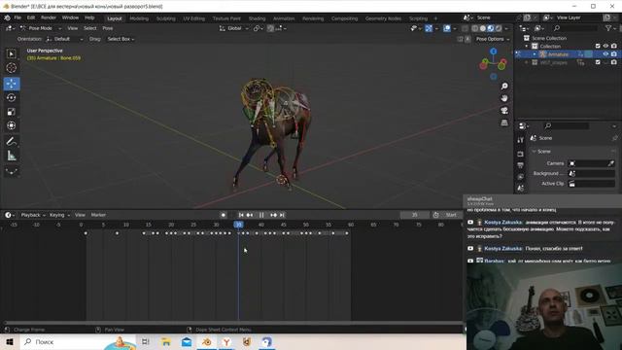Jump to the previous keyframe
Screen dimensions: 622x350
pyautogui.click(x=250, y=215)
